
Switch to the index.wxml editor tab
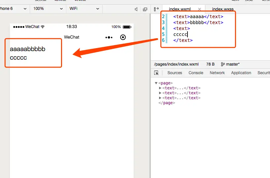[x=180, y=9]
